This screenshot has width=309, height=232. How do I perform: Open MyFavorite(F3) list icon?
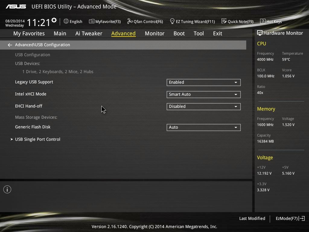pyautogui.click(x=92, y=21)
